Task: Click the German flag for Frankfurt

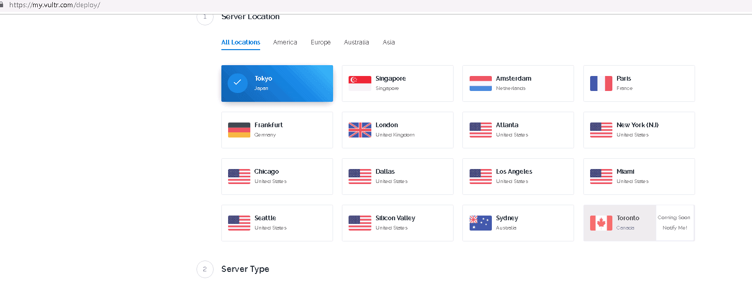Action: tap(239, 130)
